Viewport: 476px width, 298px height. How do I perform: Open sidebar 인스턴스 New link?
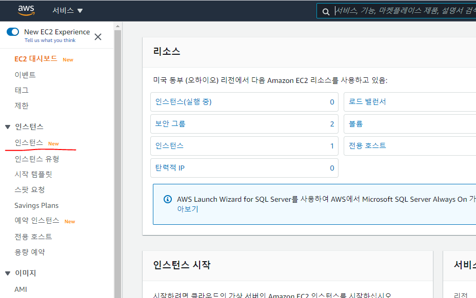point(29,142)
